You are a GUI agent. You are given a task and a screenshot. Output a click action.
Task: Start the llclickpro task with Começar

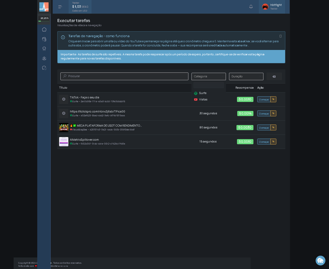(264, 113)
